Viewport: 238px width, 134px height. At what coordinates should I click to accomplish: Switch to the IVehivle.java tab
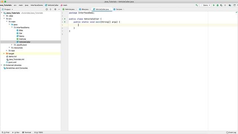[x=70, y=9]
